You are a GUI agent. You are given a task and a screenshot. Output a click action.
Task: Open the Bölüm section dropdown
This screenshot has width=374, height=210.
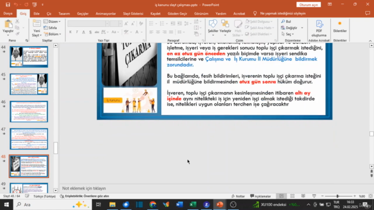[x=53, y=34]
